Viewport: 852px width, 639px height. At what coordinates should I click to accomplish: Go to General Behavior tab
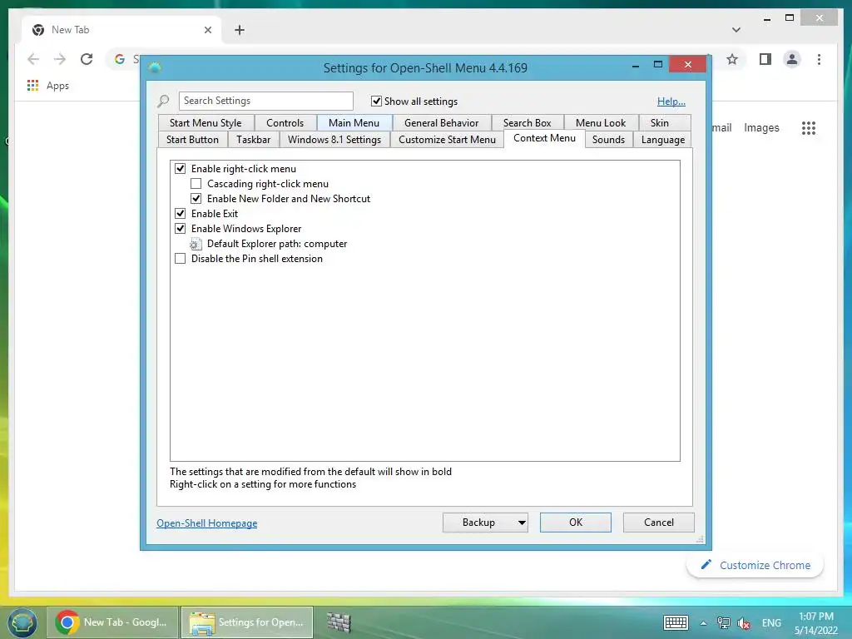pyautogui.click(x=441, y=123)
